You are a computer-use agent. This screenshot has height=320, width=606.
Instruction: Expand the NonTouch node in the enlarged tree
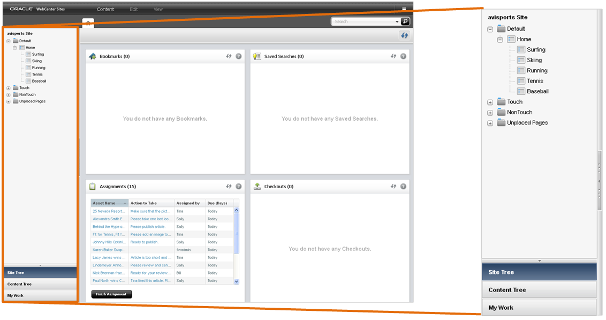click(490, 113)
